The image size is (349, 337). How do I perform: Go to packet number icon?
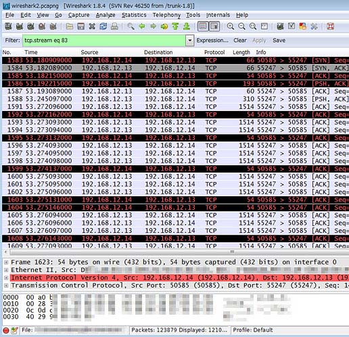[164, 26]
